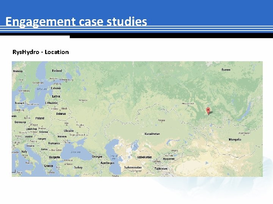This screenshot has width=273, height=204.
Task: Click the Estonia country label
Action: coord(56,88)
